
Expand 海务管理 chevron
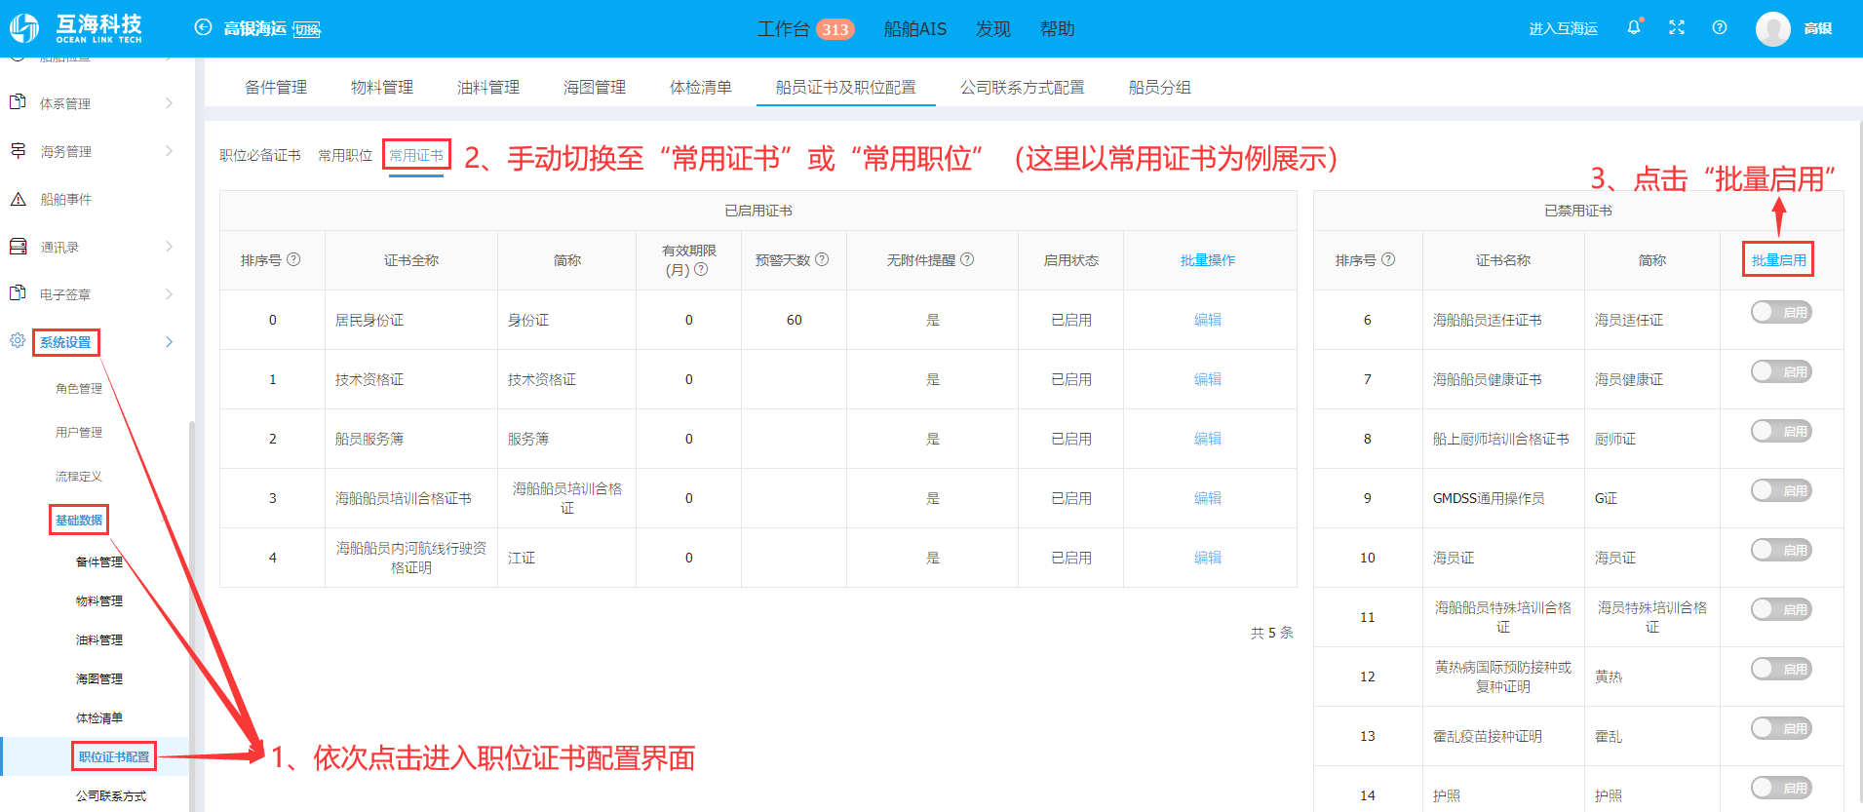coord(169,151)
